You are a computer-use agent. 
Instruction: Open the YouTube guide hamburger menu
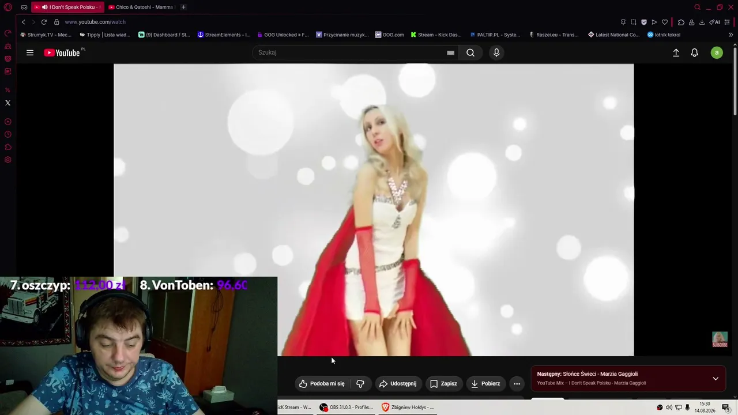coord(30,52)
